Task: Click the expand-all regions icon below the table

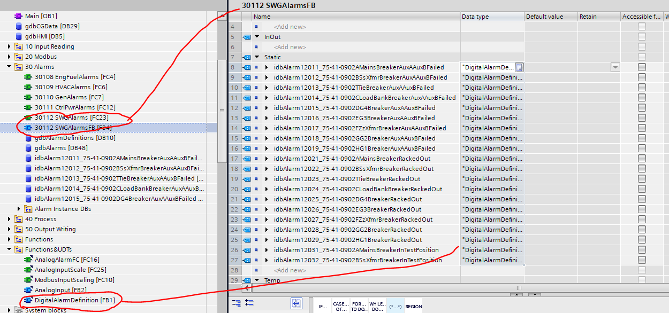Action: [249, 303]
